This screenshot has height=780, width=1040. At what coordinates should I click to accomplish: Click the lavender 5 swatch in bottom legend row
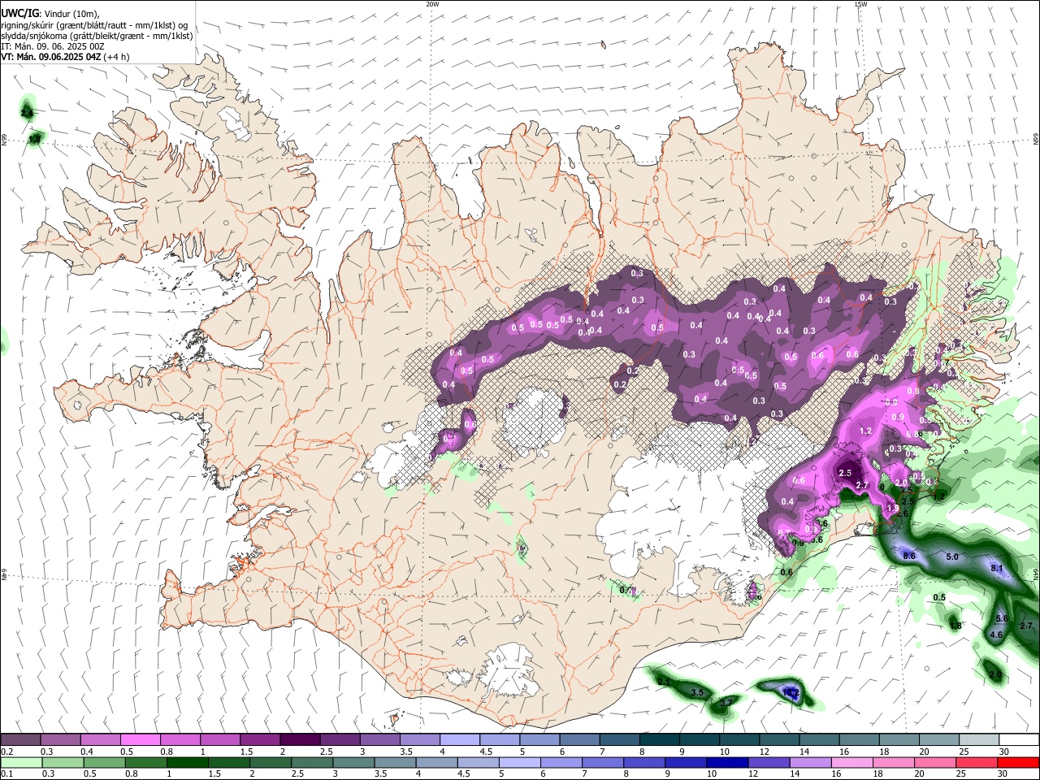click(518, 762)
